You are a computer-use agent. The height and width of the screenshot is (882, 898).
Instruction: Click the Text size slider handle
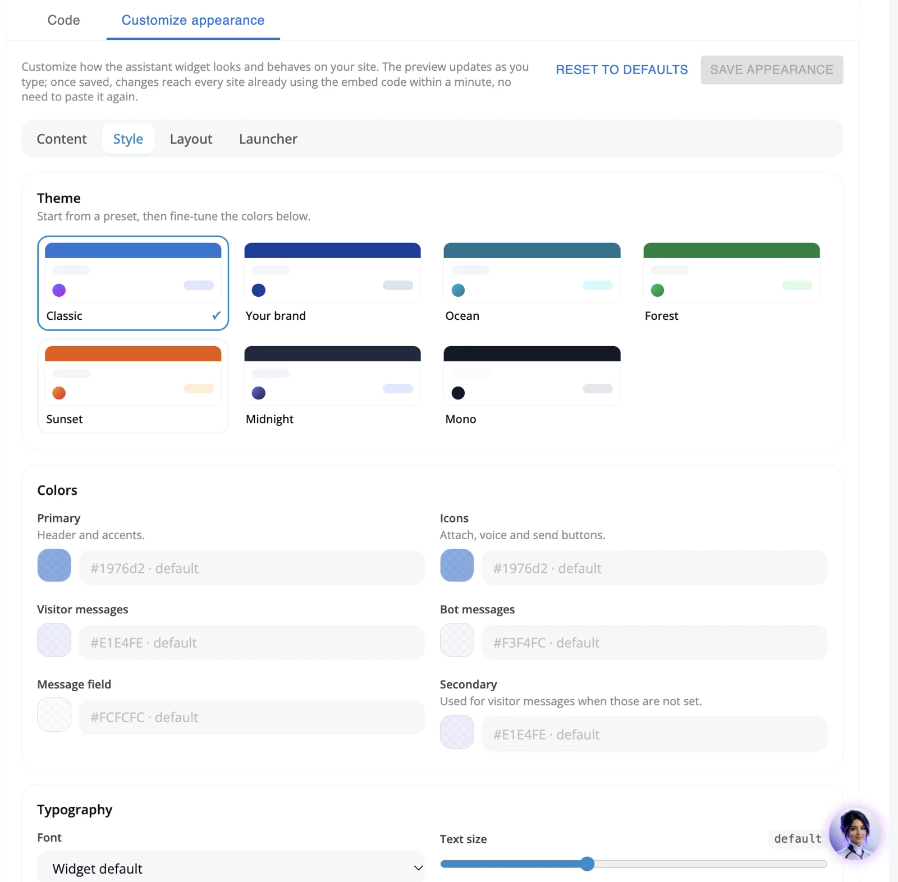tap(587, 863)
